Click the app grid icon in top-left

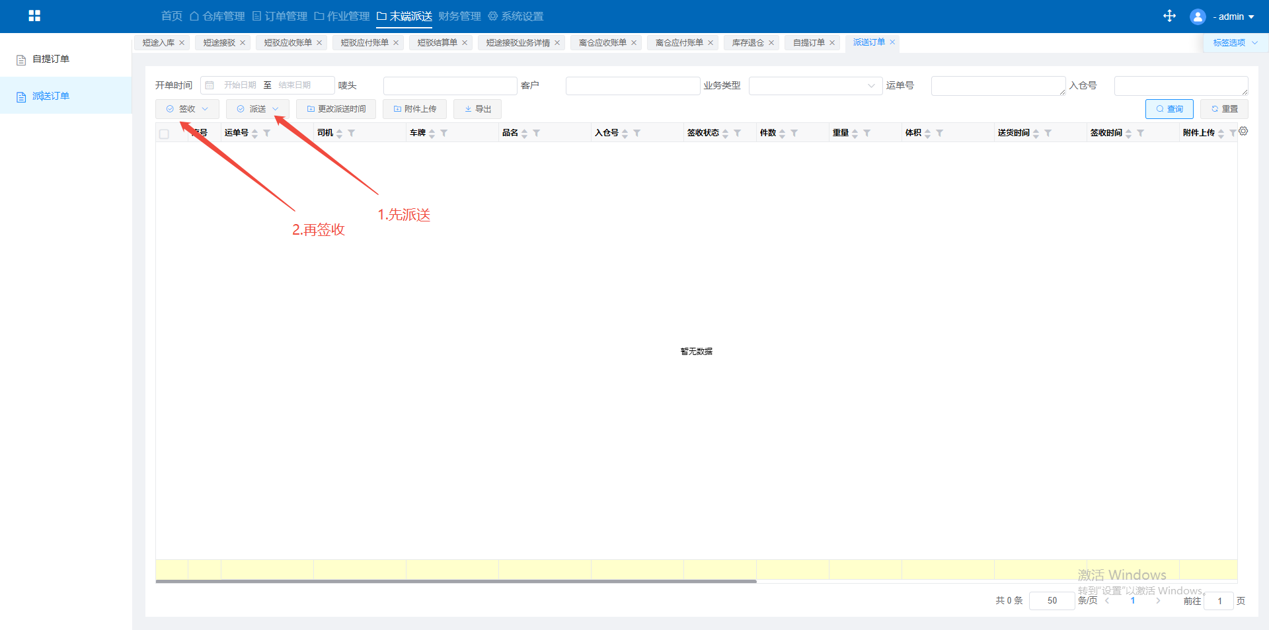tap(34, 16)
